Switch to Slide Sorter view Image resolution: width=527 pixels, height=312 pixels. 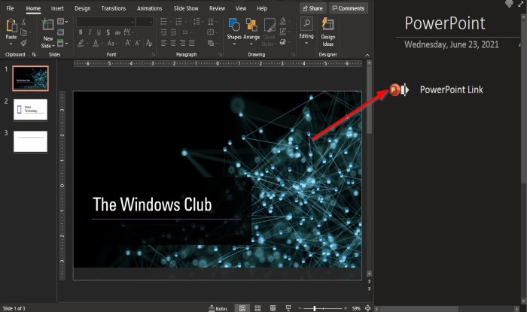[x=257, y=308]
